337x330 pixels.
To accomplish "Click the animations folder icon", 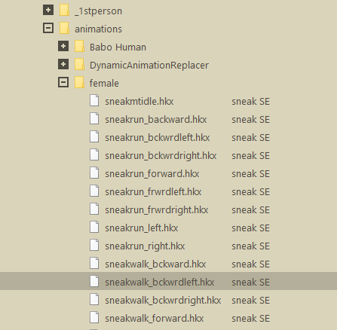I will click(x=65, y=29).
